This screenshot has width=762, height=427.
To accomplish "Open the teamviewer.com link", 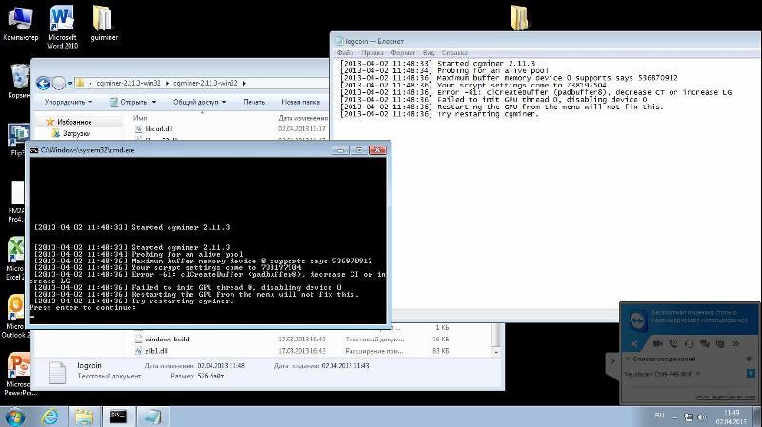I will (x=725, y=398).
